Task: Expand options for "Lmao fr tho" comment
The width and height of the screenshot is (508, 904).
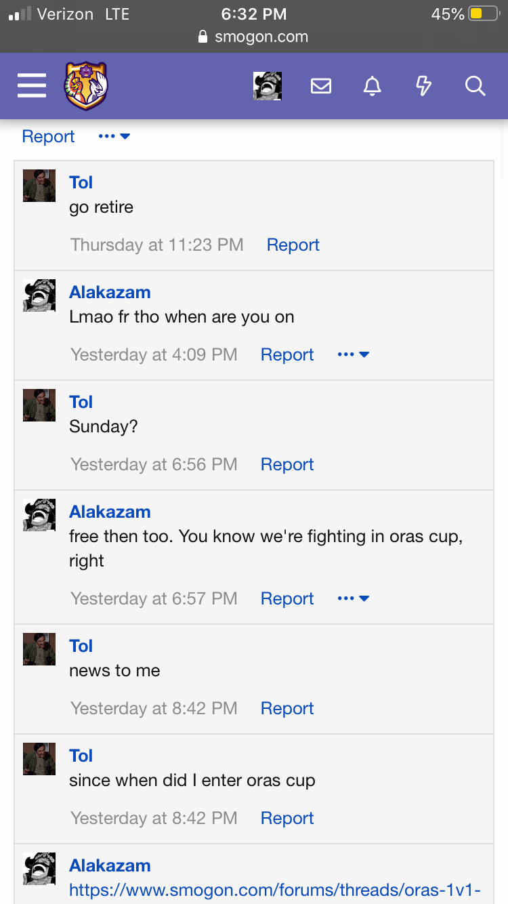Action: coord(353,354)
